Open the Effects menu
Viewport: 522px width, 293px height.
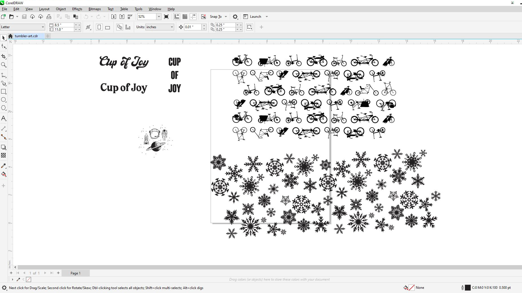77,9
